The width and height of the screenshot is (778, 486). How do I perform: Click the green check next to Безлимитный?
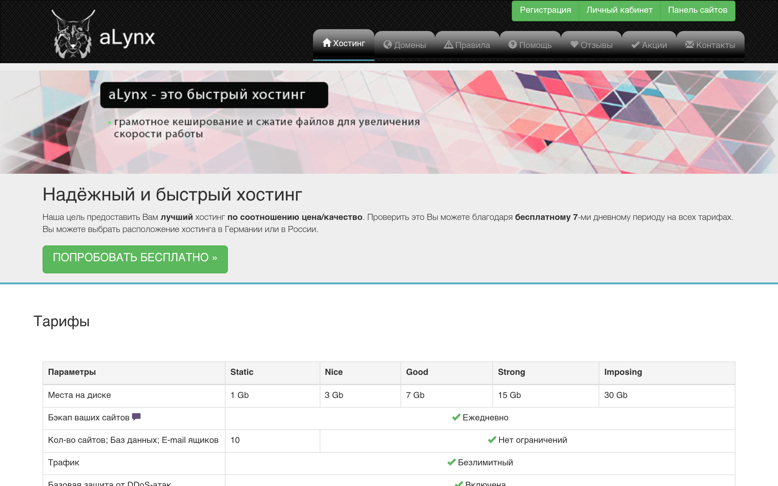(x=451, y=462)
